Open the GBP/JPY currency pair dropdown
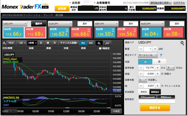This screenshot has width=188, height=116. [106, 24]
